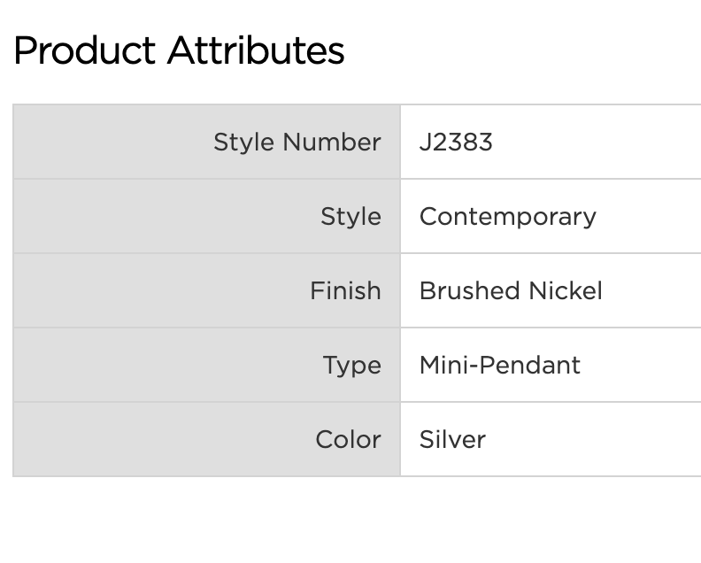Click the word Attributes in the heading

(256, 50)
